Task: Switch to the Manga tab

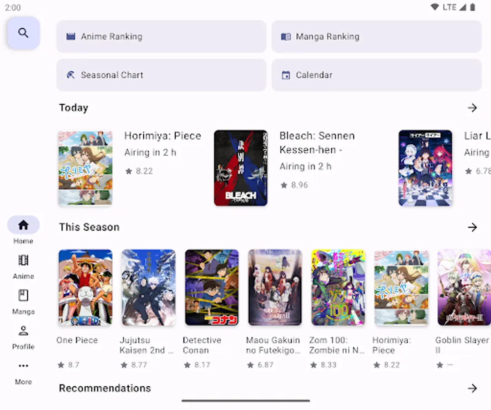Action: click(x=24, y=302)
